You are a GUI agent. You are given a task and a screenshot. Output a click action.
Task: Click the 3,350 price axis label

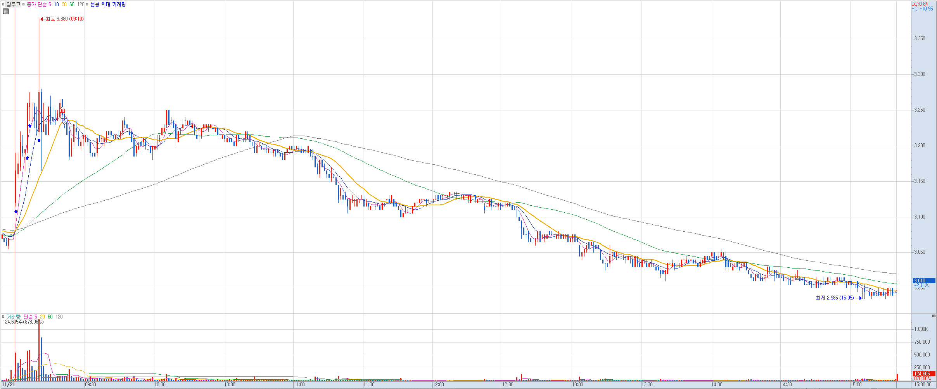tap(920, 39)
